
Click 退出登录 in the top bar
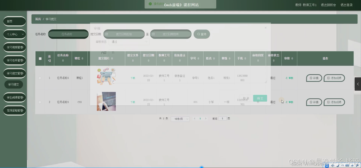coord(346,5)
